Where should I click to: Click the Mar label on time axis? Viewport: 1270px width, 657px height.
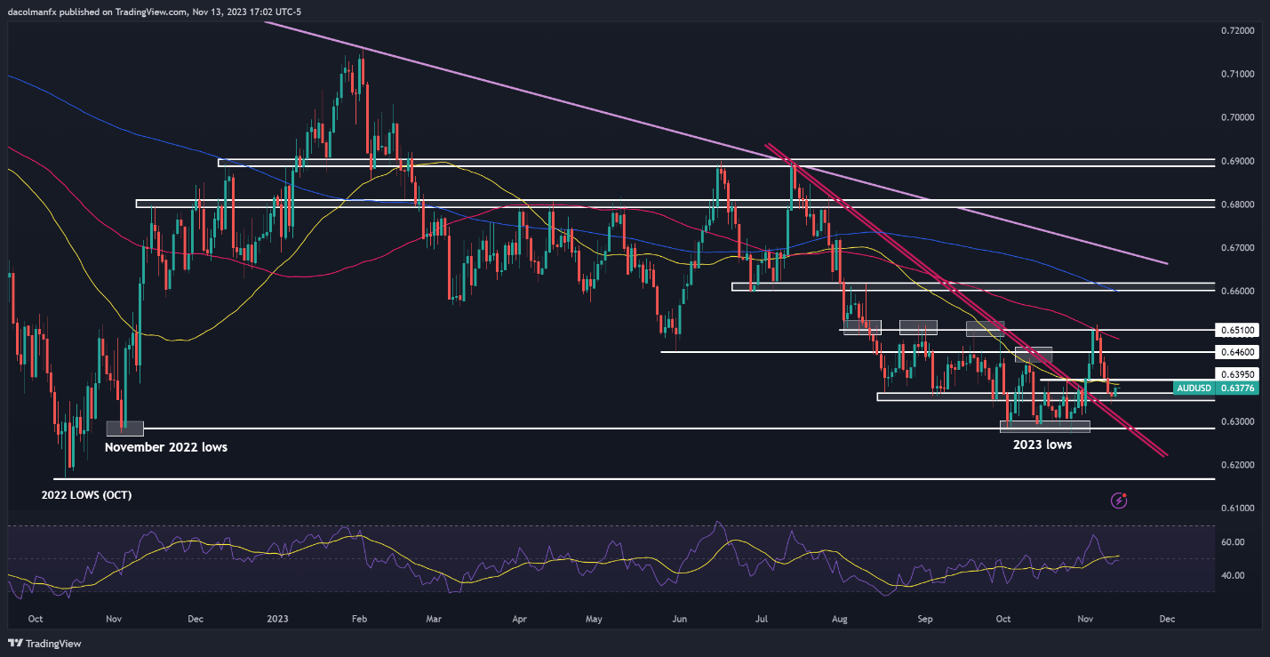click(434, 619)
